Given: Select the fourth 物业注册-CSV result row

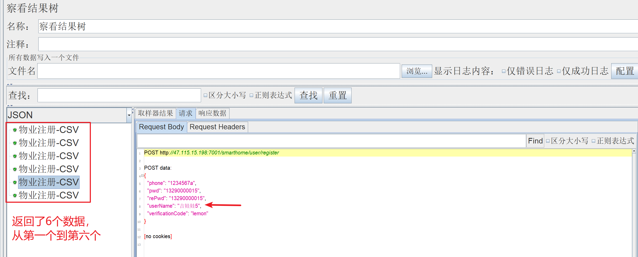Looking at the screenshot, I should [49, 169].
